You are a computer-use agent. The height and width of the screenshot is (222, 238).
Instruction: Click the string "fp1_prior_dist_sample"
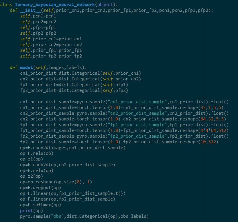[x=137, y=125]
